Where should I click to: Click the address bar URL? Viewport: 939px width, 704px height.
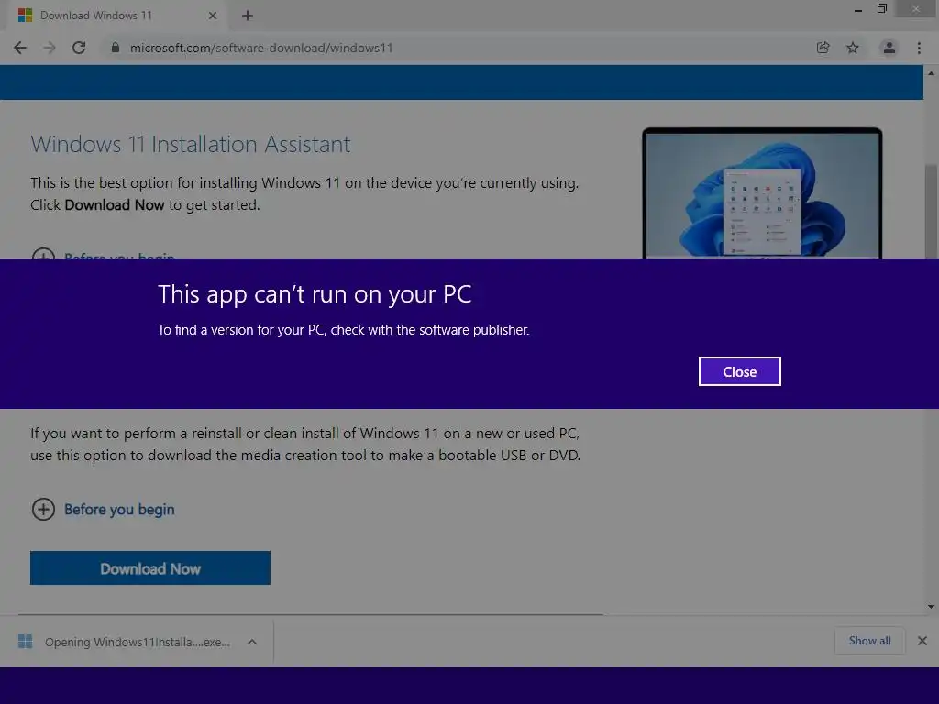(x=261, y=48)
